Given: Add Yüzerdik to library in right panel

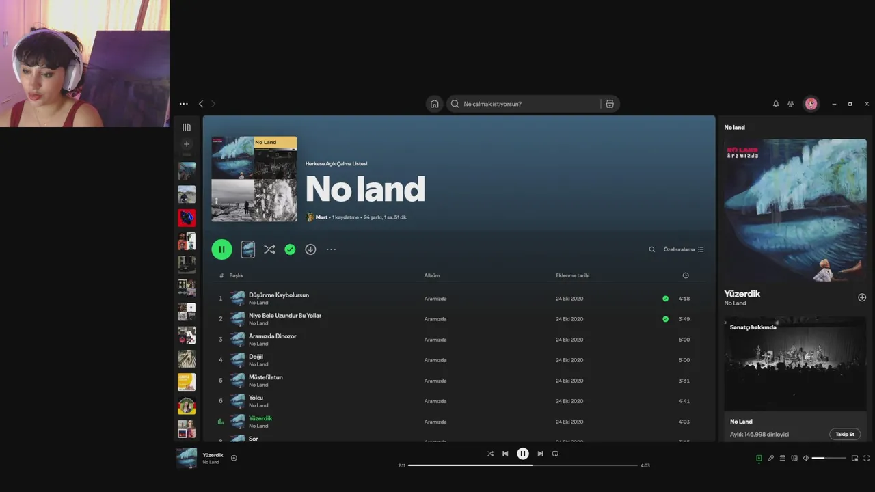Looking at the screenshot, I should tap(862, 297).
